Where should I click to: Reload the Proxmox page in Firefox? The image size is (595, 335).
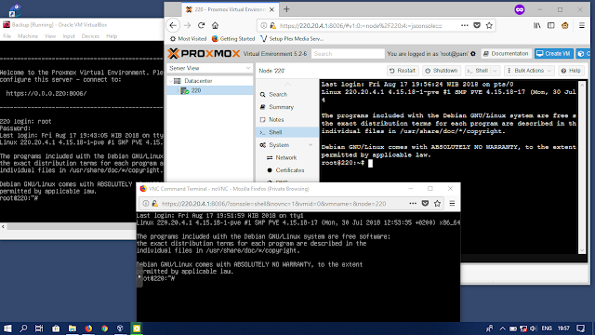pos(201,25)
